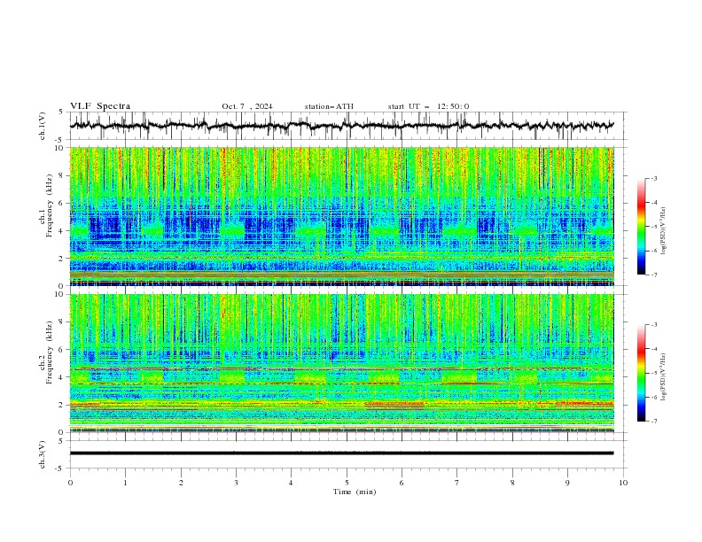The height and width of the screenshot is (542, 702).
Task: Click the ch.2 "Frequency (kHz)" axis label
Action: click(x=50, y=352)
